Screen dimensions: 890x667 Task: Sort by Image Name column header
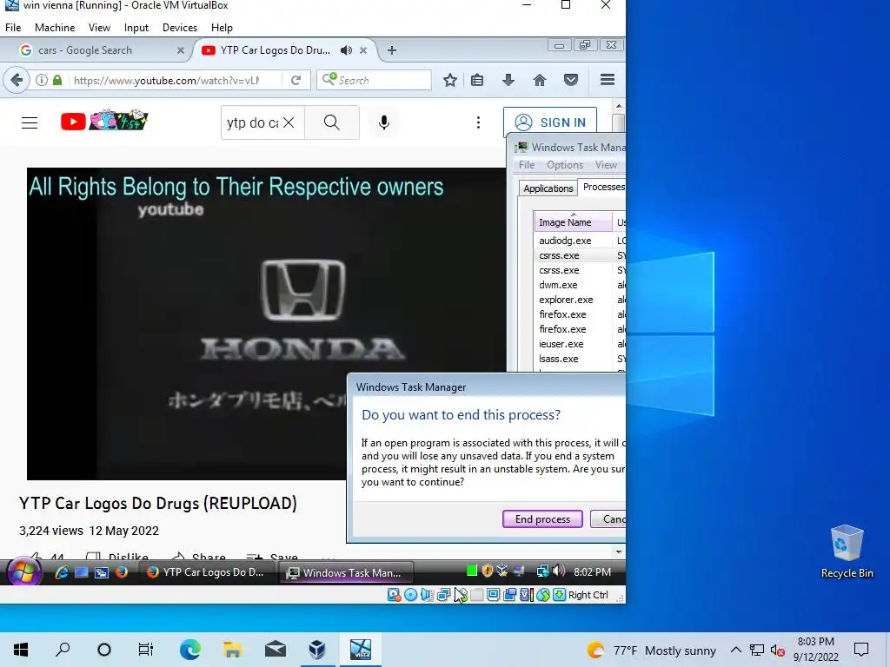(x=574, y=221)
